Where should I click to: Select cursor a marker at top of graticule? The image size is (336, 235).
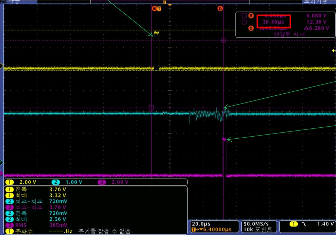click(x=154, y=9)
